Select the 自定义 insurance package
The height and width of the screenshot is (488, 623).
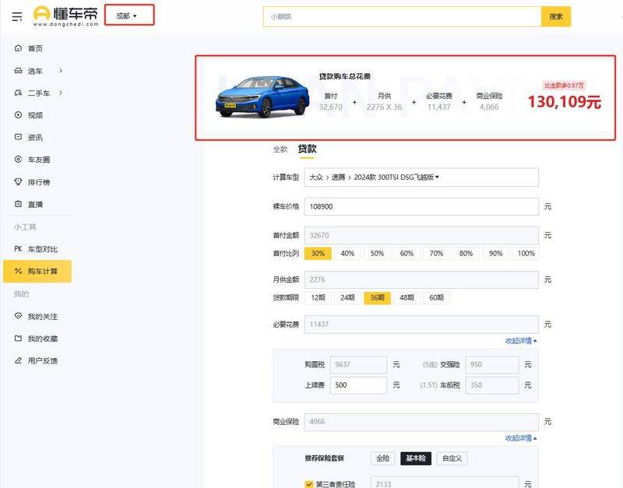pyautogui.click(x=452, y=458)
